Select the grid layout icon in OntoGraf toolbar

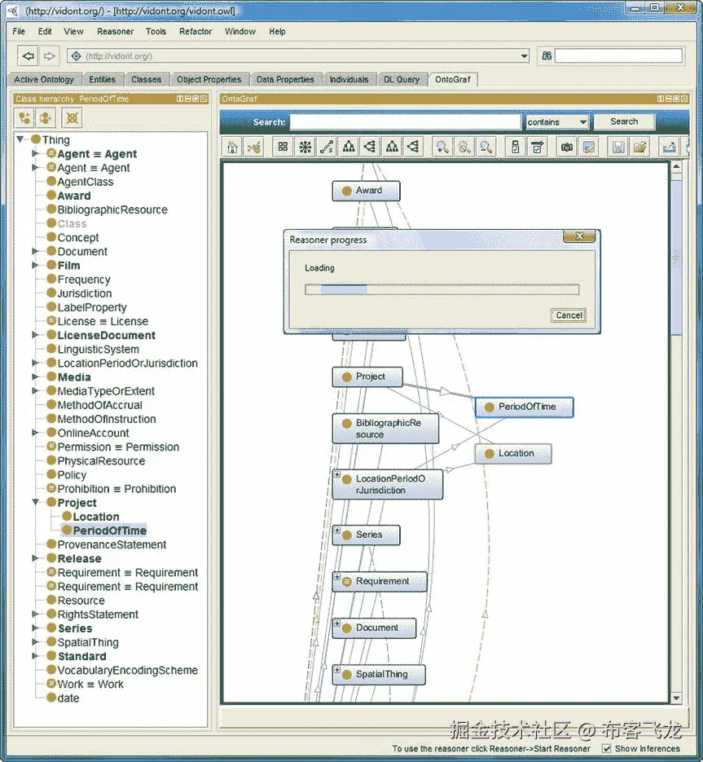click(285, 147)
